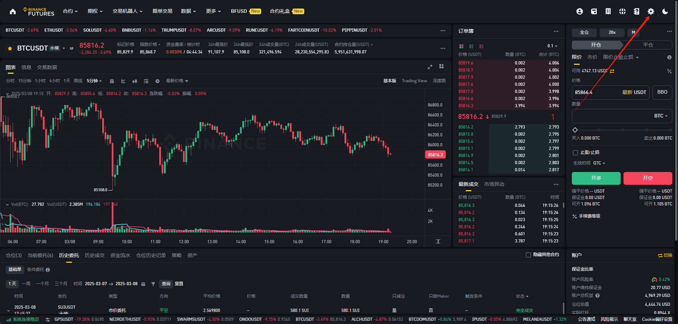Click the account profile icon

coord(579,11)
